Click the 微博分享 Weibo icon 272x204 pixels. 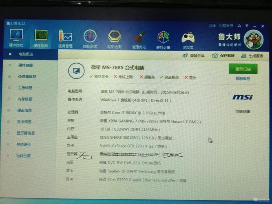point(185,55)
